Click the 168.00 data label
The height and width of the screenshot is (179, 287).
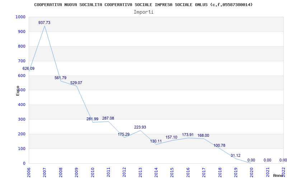pyautogui.click(x=203, y=136)
